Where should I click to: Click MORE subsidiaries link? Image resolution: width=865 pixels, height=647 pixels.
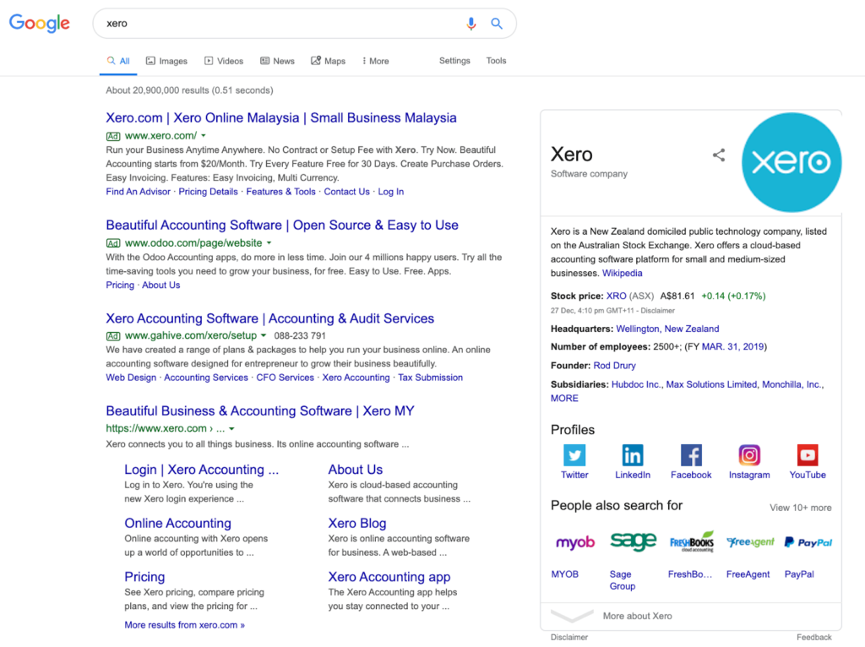click(564, 398)
